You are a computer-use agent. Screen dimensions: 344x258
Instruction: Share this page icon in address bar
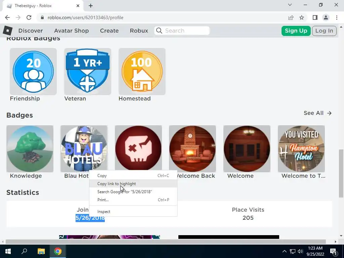pyautogui.click(x=291, y=17)
